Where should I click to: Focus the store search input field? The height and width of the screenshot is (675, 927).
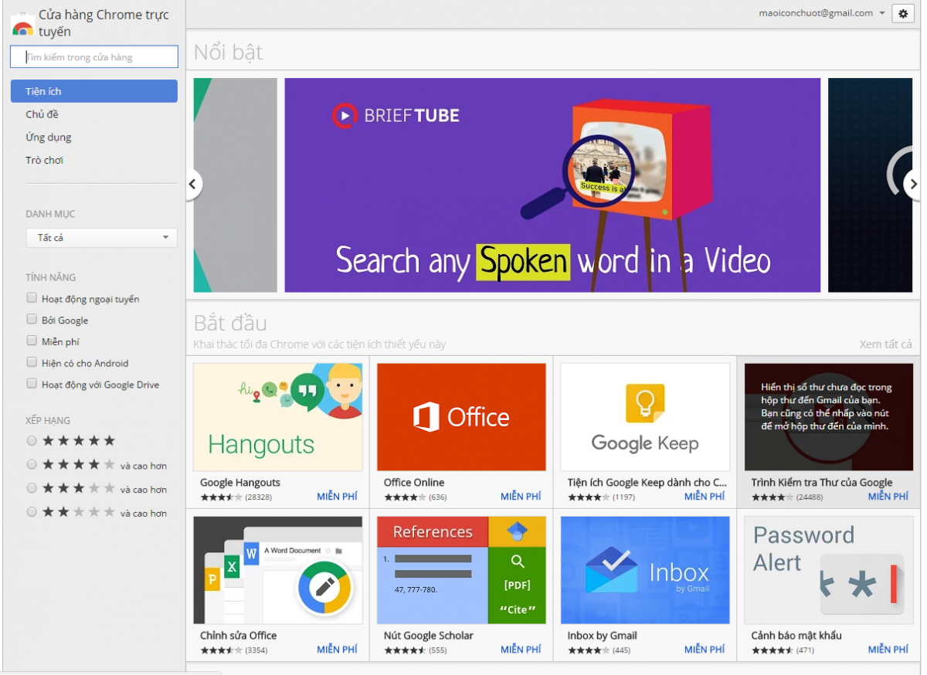coord(94,57)
